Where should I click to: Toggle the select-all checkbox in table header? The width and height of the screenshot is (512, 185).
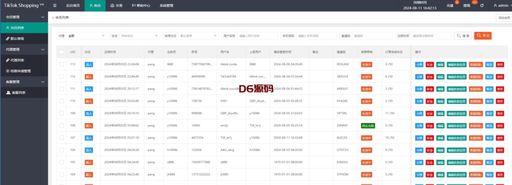61,52
